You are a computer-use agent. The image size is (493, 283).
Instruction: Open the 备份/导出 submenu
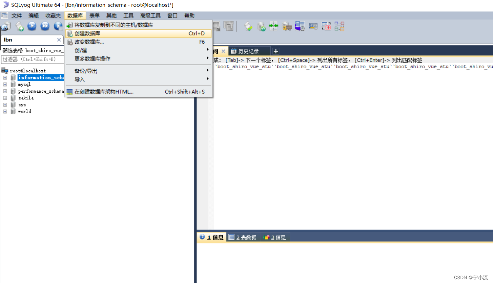[x=138, y=71]
